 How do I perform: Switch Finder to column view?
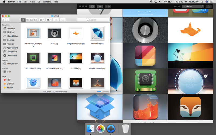pyautogui.click(x=32, y=20)
